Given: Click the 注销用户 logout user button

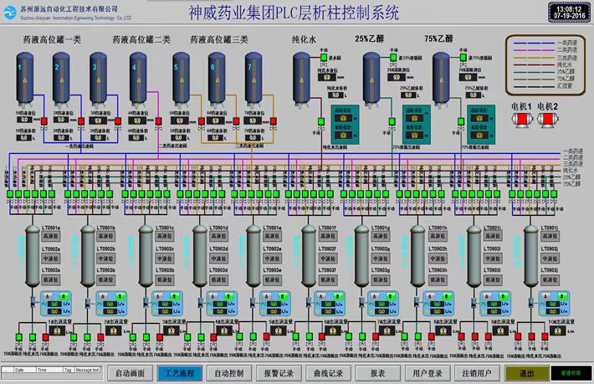Looking at the screenshot, I should pos(476,372).
